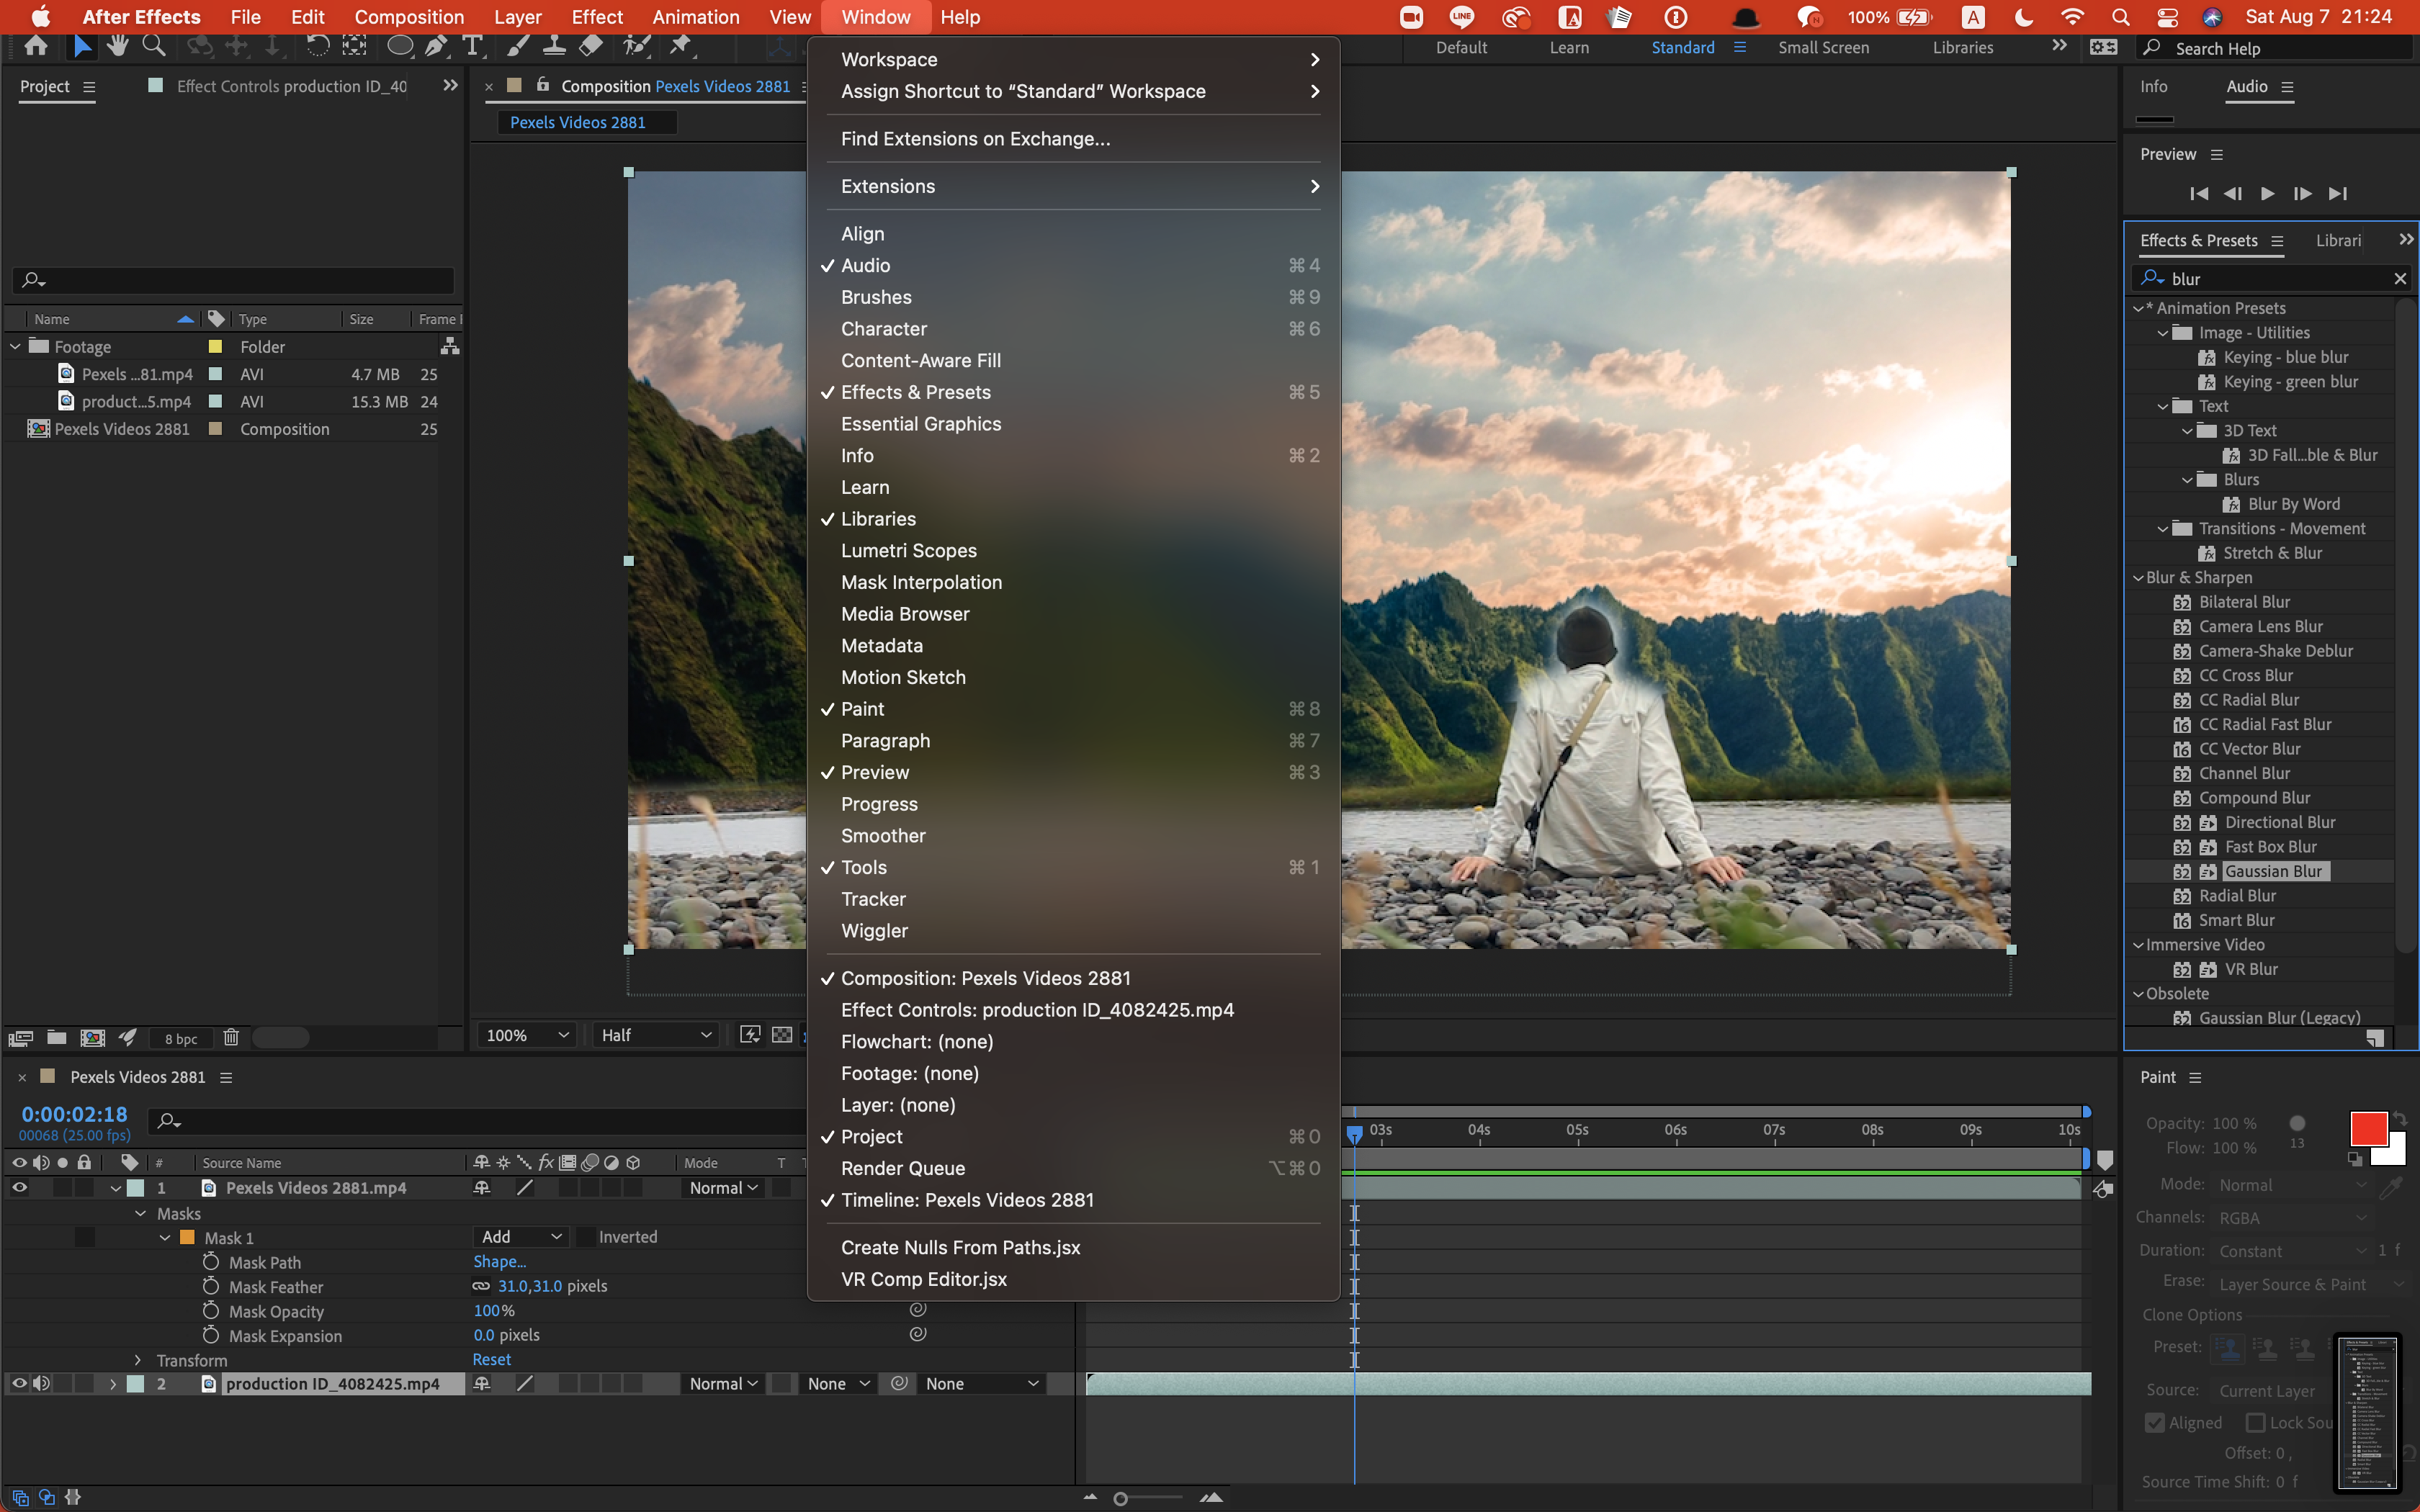Select the Pen tool
The width and height of the screenshot is (2420, 1512).
click(x=436, y=45)
